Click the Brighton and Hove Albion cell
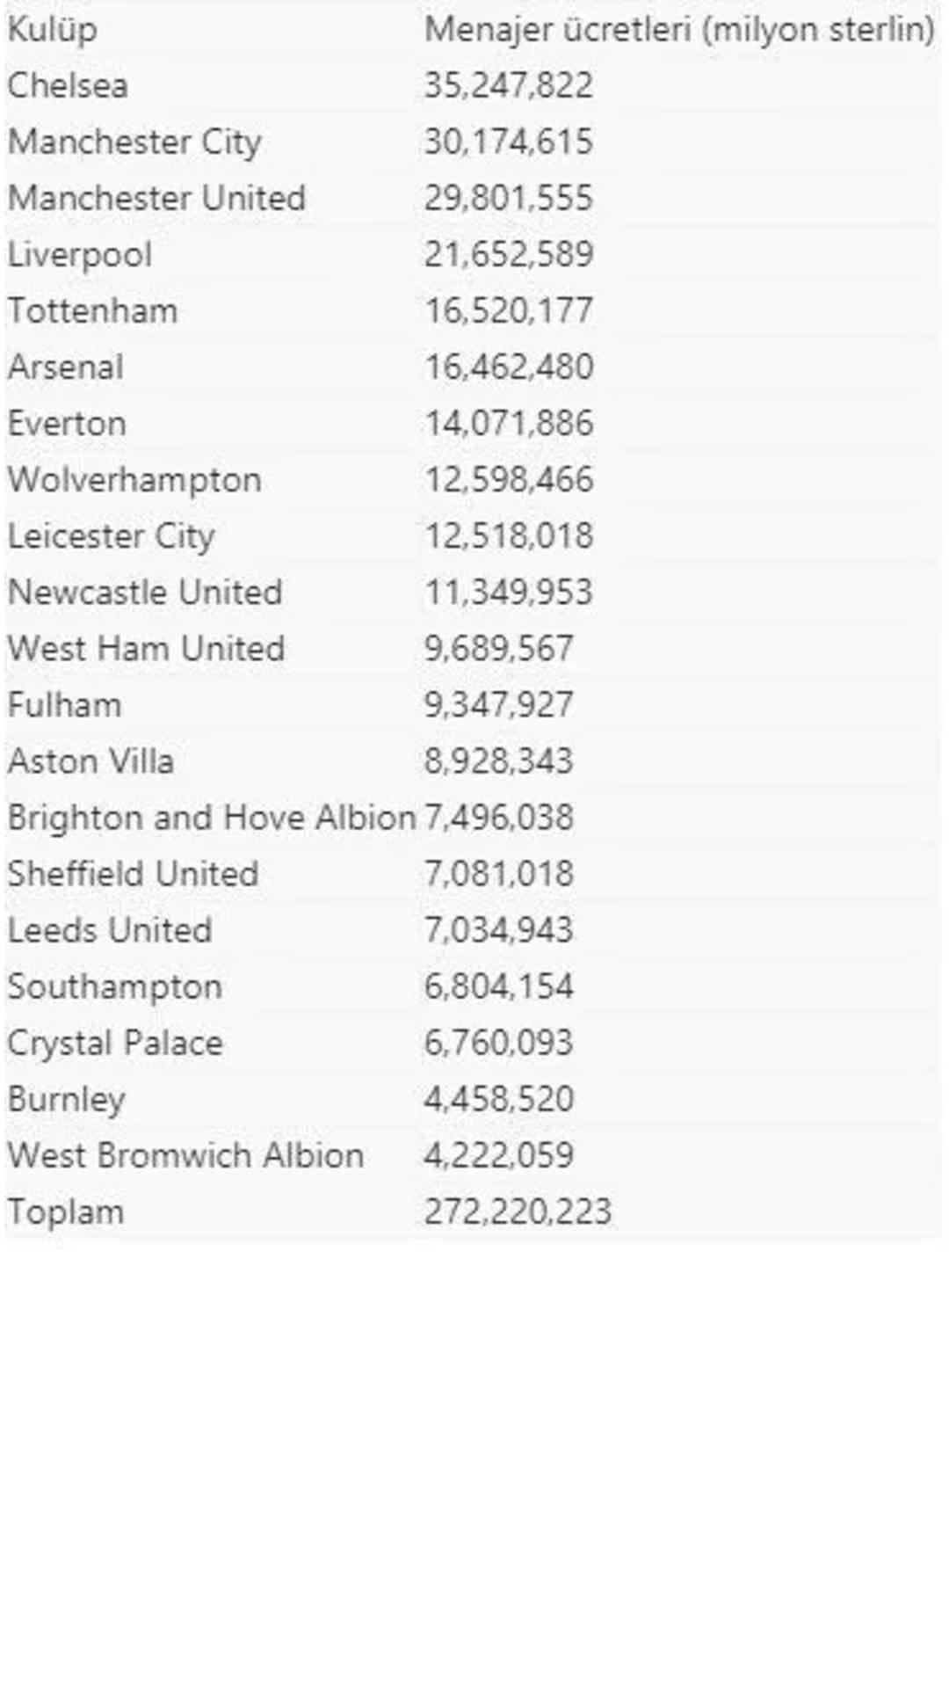949x1688 pixels. pos(211,818)
